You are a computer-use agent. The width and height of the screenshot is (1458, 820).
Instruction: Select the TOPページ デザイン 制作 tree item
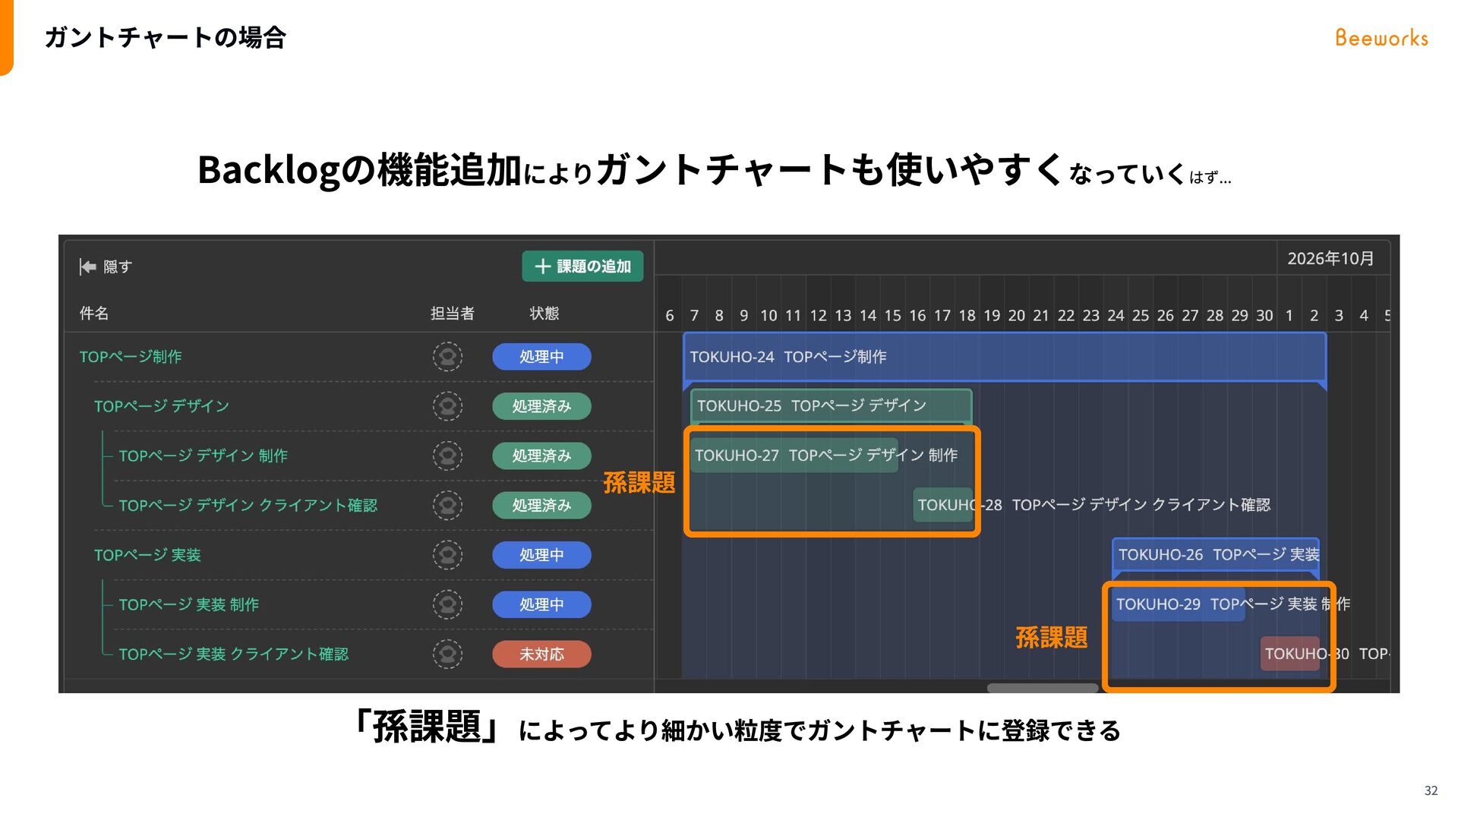click(204, 456)
